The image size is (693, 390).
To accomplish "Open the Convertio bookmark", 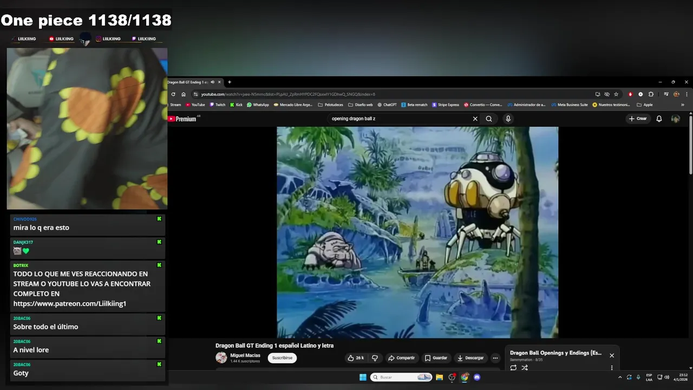I will click(x=483, y=105).
